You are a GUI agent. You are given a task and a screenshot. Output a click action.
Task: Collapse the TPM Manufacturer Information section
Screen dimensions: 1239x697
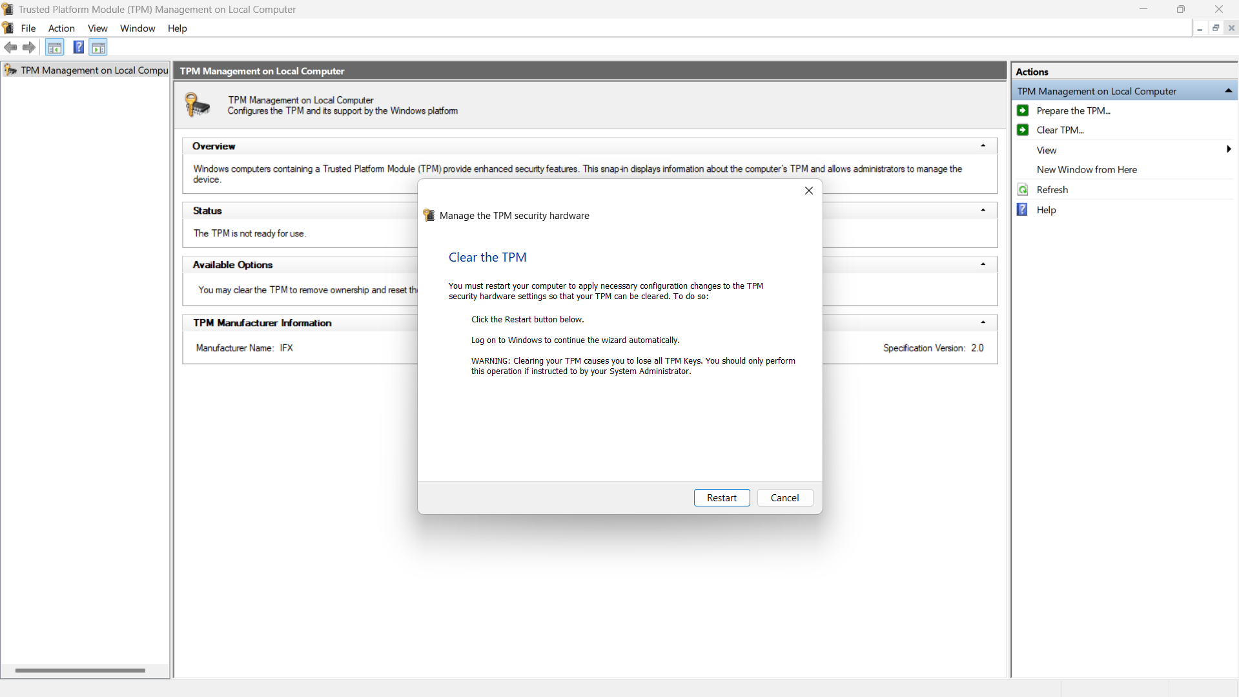[983, 322]
